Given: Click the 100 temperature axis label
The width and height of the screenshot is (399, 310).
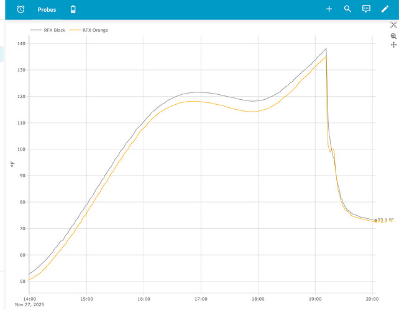Looking at the screenshot, I should coord(21,149).
